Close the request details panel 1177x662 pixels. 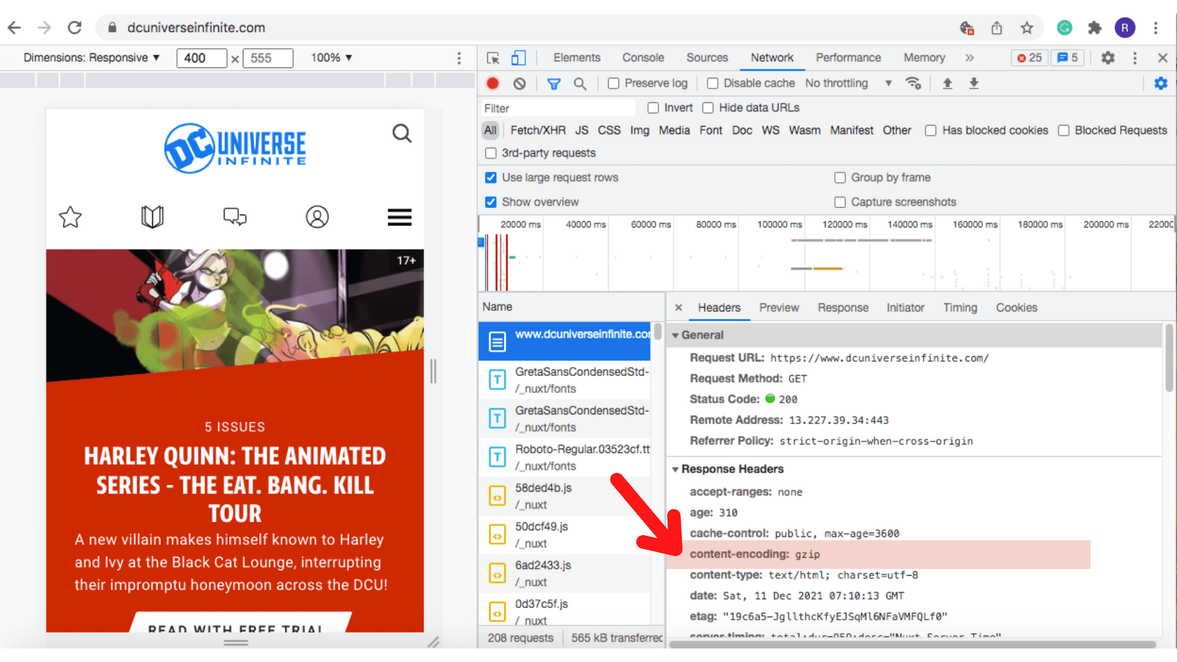click(679, 308)
